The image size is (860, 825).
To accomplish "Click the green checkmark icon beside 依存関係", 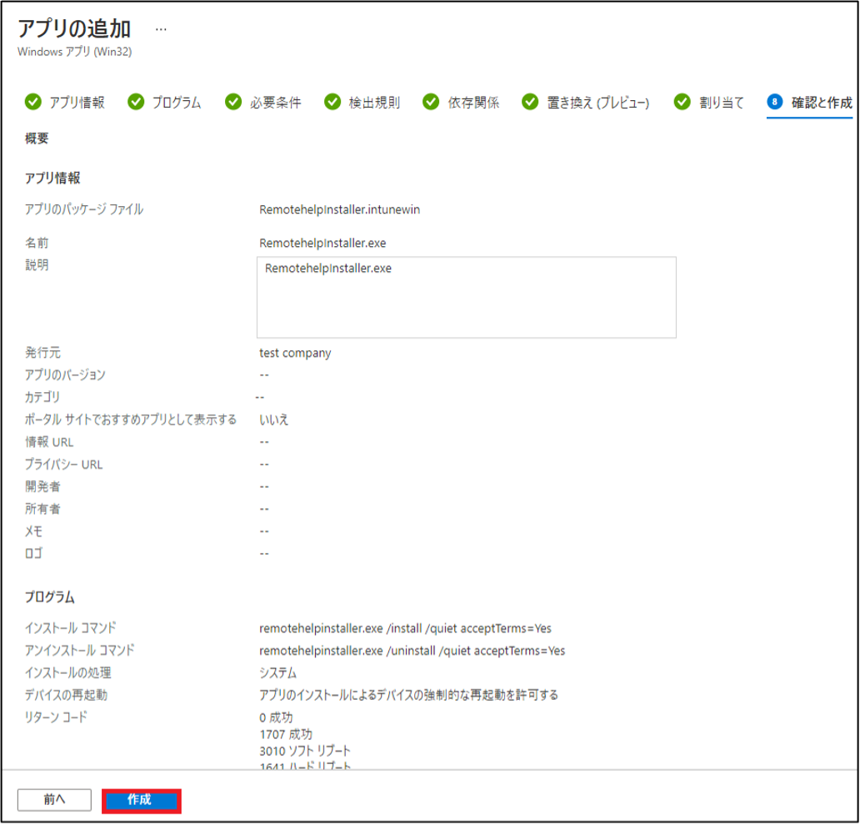I will pos(431,102).
